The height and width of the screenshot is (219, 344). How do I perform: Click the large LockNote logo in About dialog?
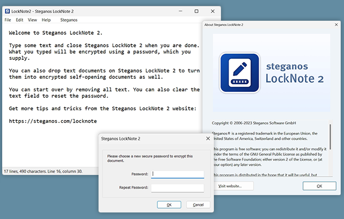pyautogui.click(x=240, y=73)
